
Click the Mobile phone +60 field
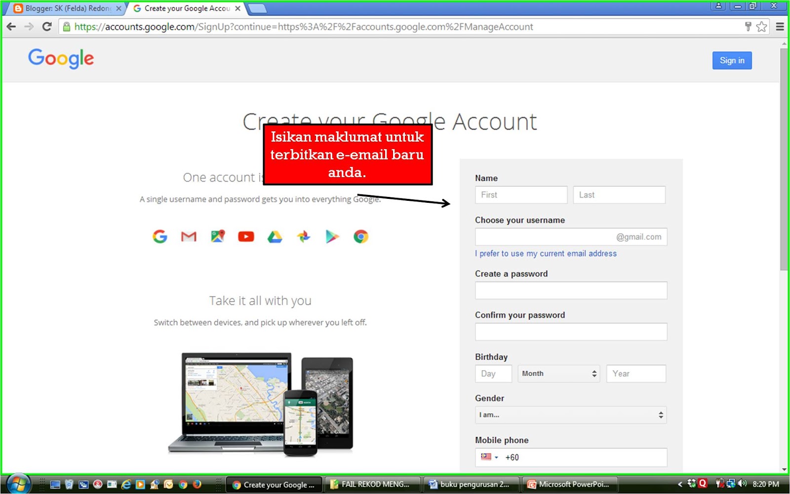[x=571, y=457]
